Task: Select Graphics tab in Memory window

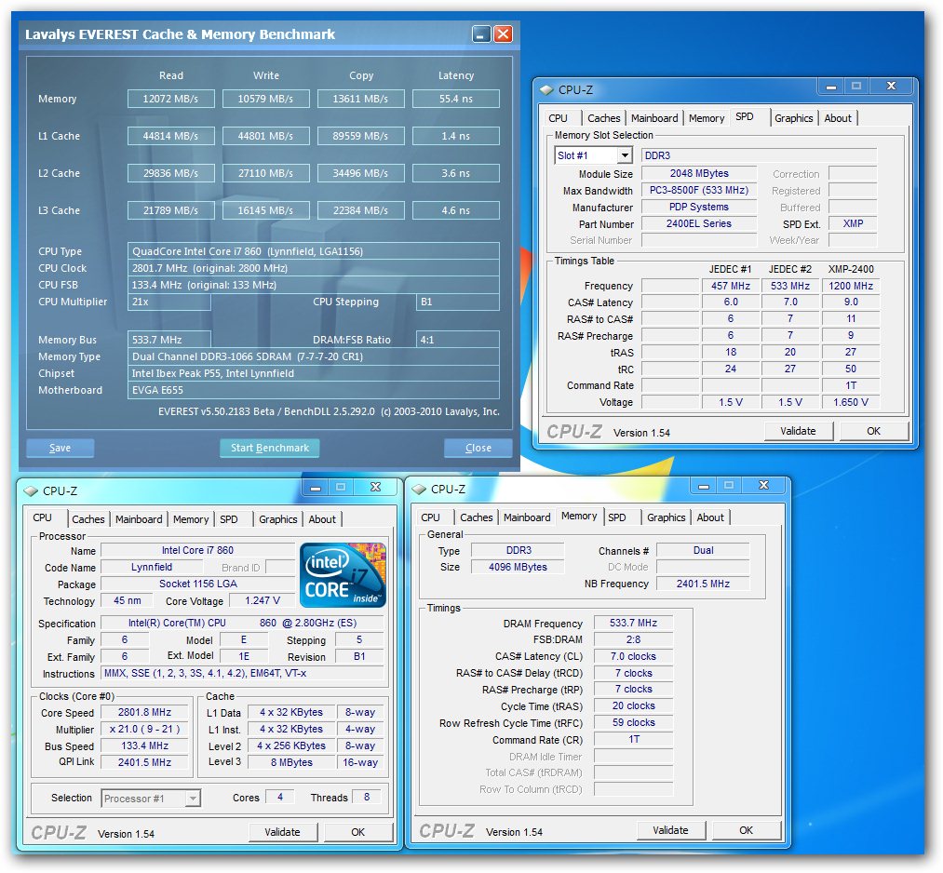Action: click(x=666, y=517)
